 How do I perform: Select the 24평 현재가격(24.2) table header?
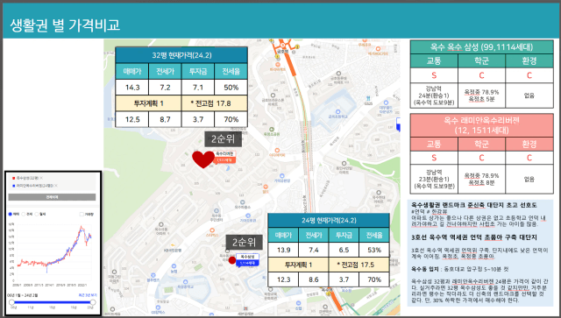tap(329, 220)
